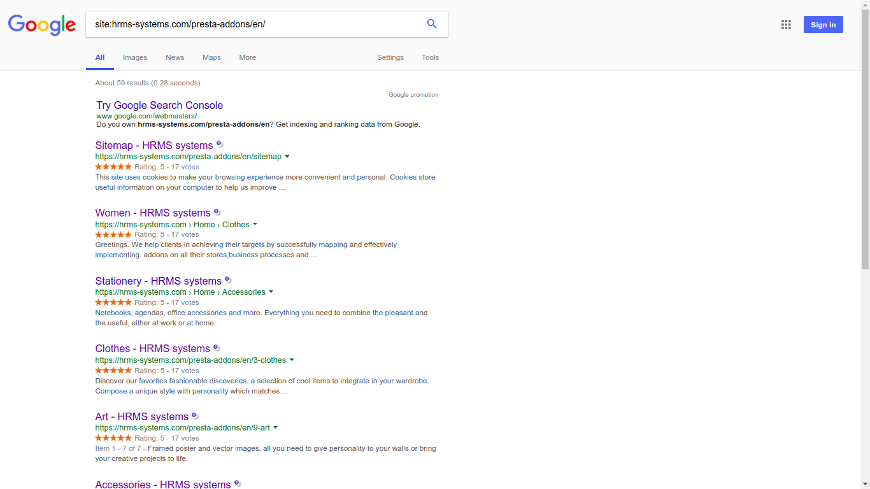Switch to the News tab

pos(175,57)
